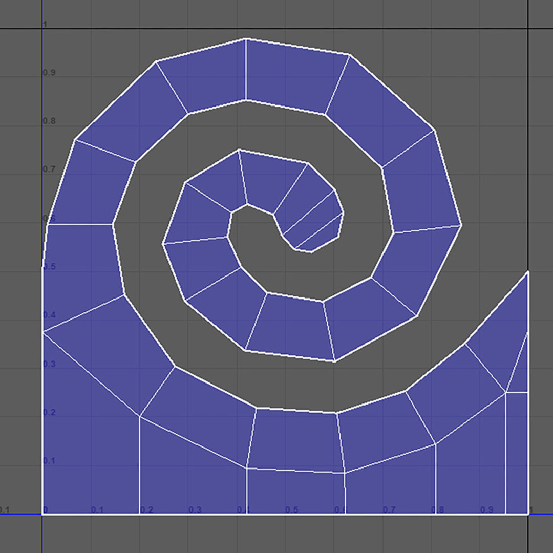Click the U-axis grid label 0.5
This screenshot has width=553, height=553.
(x=292, y=509)
